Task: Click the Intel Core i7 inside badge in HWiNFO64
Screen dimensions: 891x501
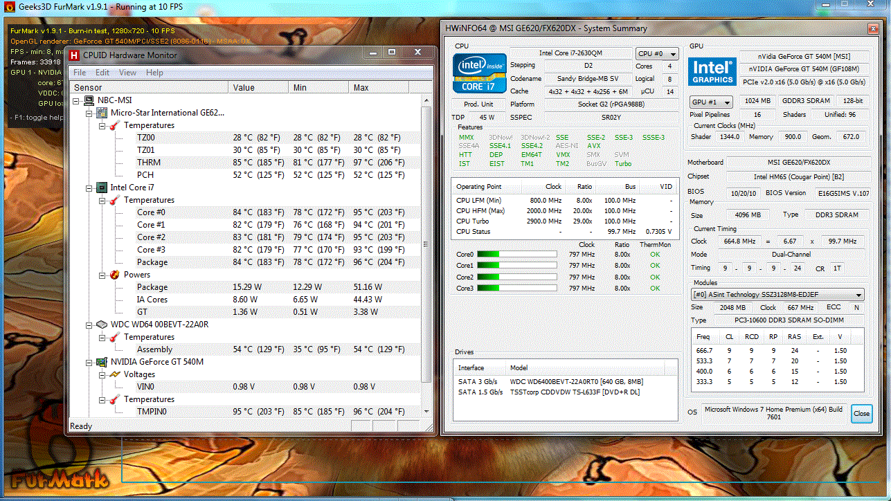Action: 479,73
